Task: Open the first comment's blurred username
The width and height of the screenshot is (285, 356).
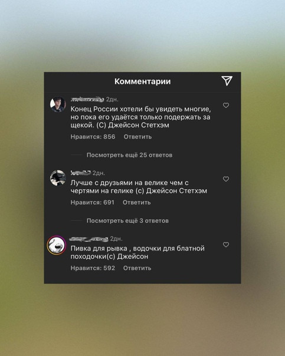Action: pyautogui.click(x=87, y=99)
